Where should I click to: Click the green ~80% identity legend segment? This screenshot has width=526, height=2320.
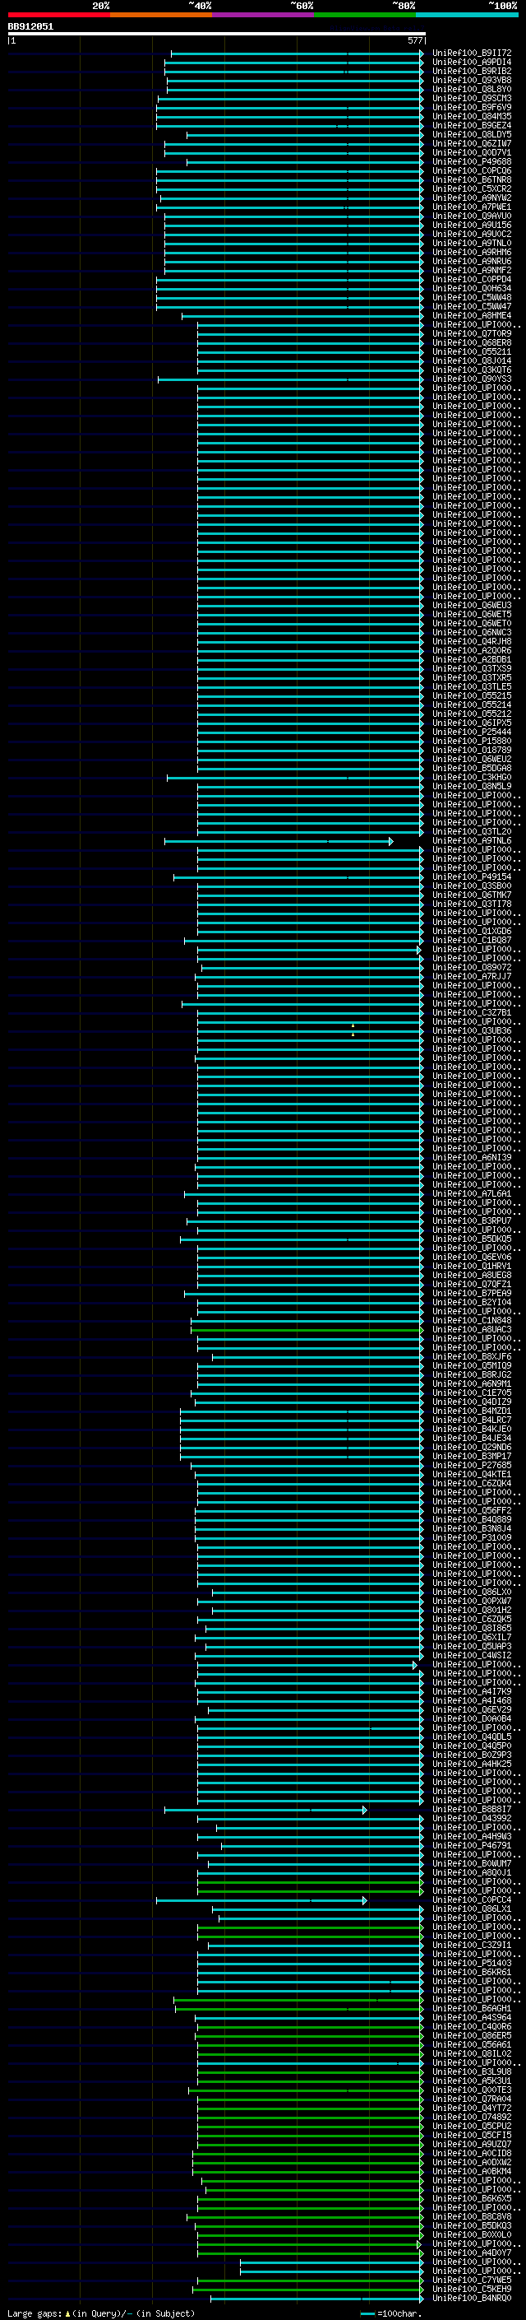365,15
